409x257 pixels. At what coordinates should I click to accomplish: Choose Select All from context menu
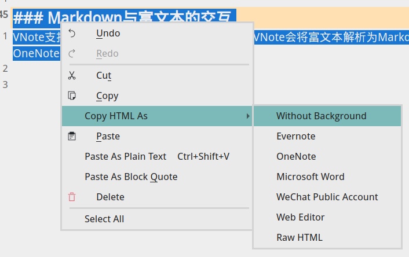pyautogui.click(x=104, y=219)
